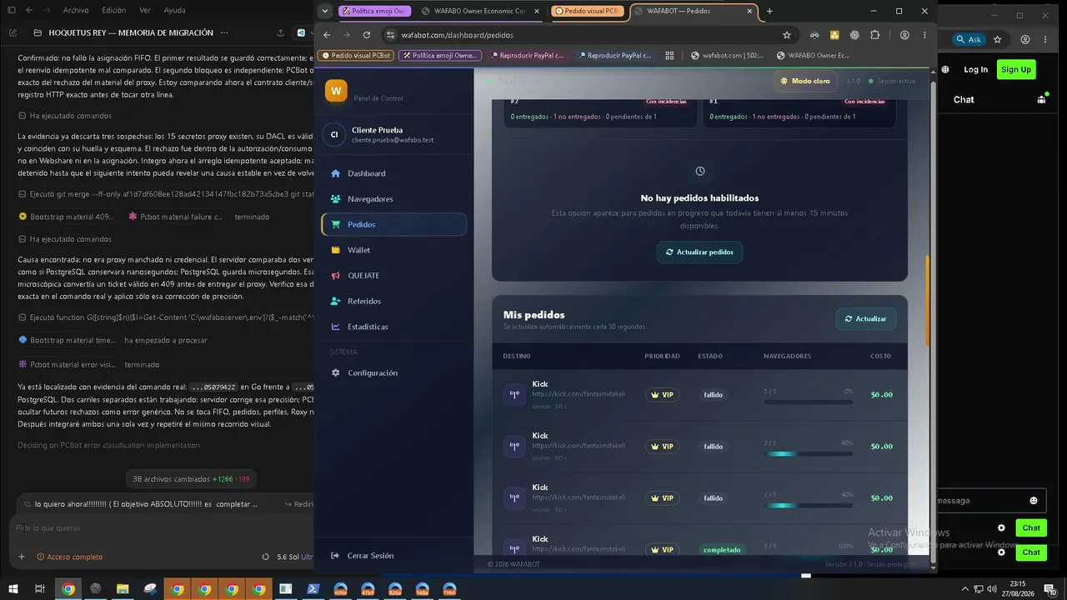View site information icon beside the URL

point(390,35)
